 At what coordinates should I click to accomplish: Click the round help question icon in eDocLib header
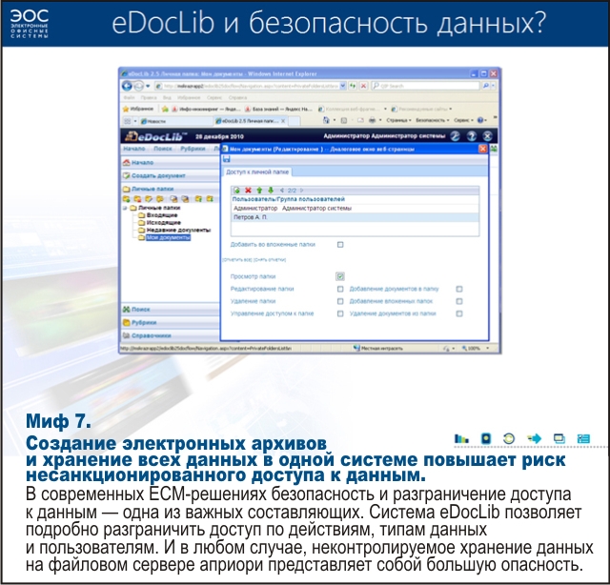(x=472, y=135)
